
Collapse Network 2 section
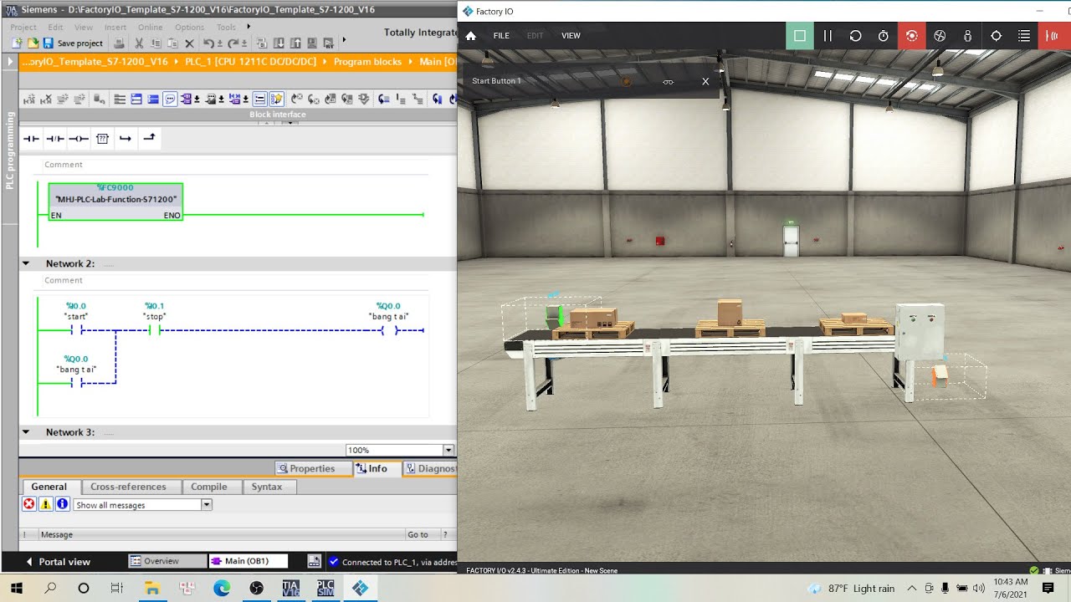26,263
